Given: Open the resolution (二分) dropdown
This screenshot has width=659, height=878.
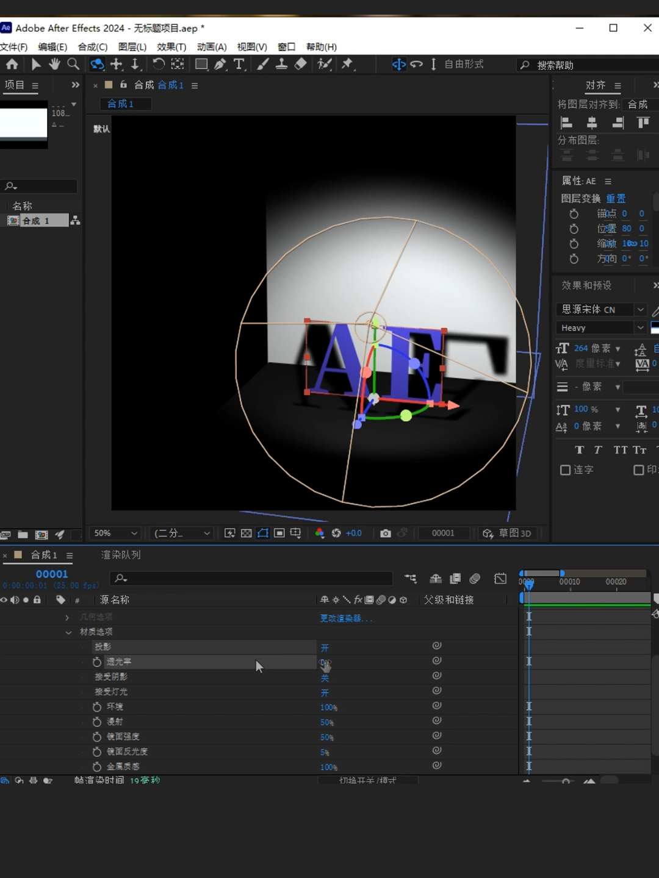Looking at the screenshot, I should pos(182,533).
